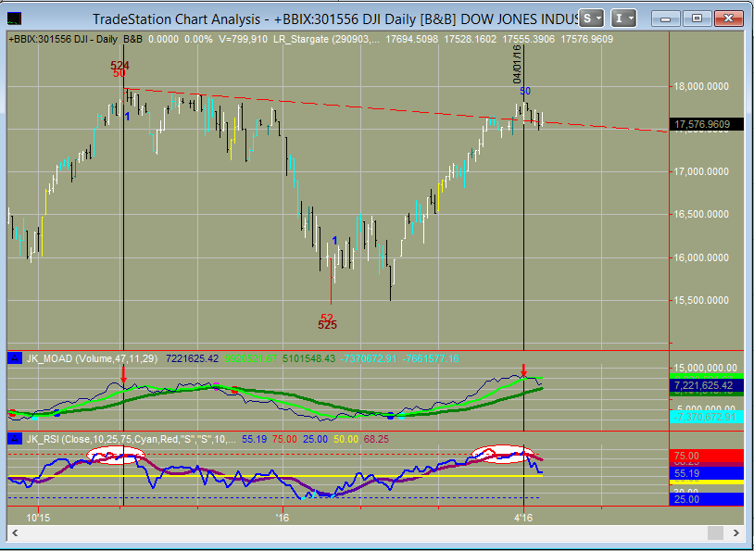Screen dimensions: 754x551
Task: Click the blue "55.19" RSI axis marker
Action: (x=707, y=473)
